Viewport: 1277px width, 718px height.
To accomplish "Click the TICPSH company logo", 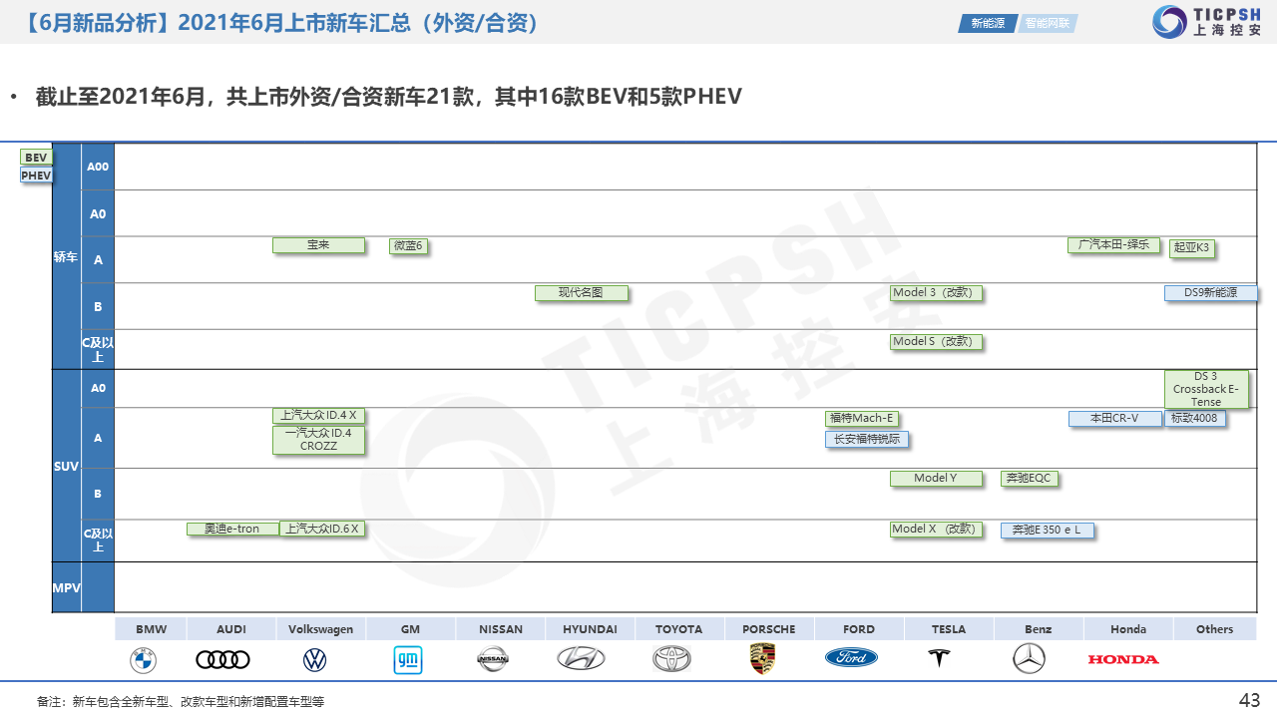I will point(1206,22).
